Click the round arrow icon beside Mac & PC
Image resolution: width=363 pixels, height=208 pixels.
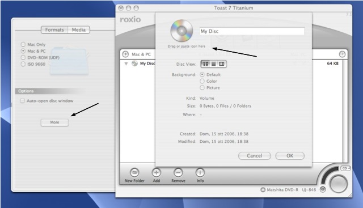pos(125,54)
